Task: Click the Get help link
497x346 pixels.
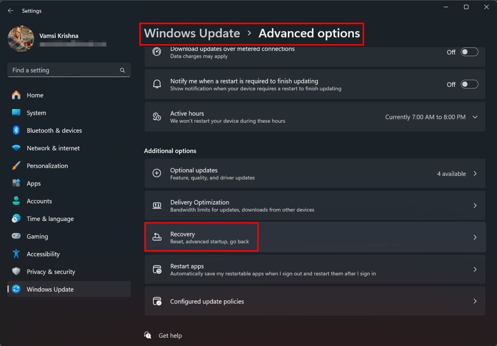Action: point(170,335)
